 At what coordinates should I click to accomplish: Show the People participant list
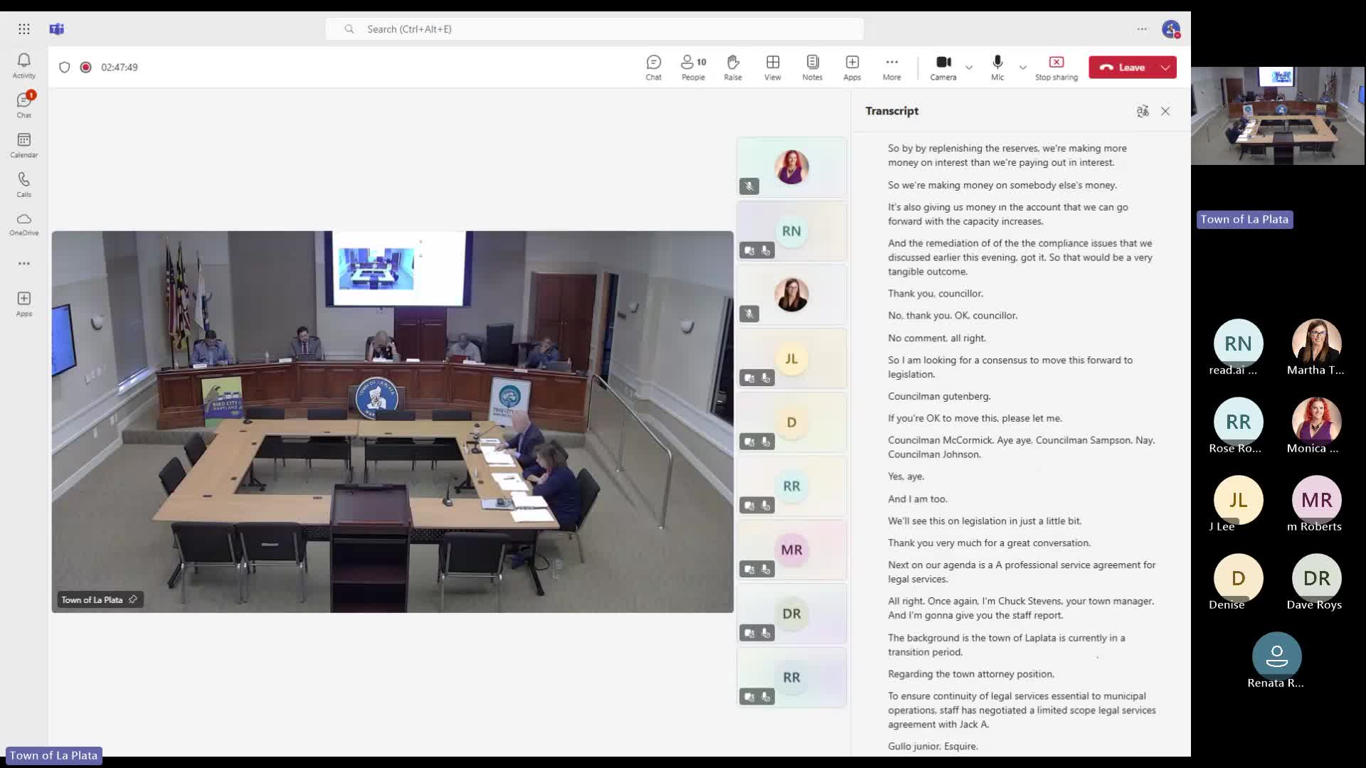(x=693, y=68)
